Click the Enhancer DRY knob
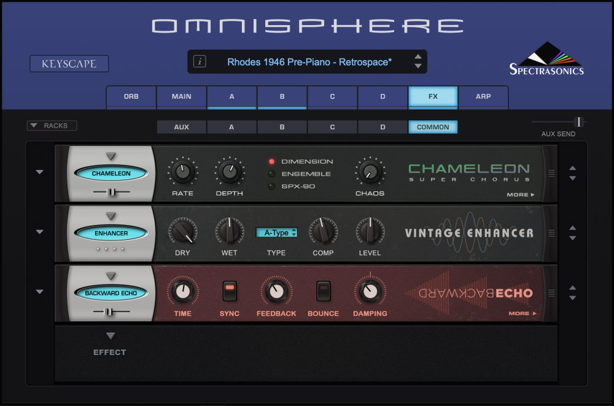 coord(182,231)
